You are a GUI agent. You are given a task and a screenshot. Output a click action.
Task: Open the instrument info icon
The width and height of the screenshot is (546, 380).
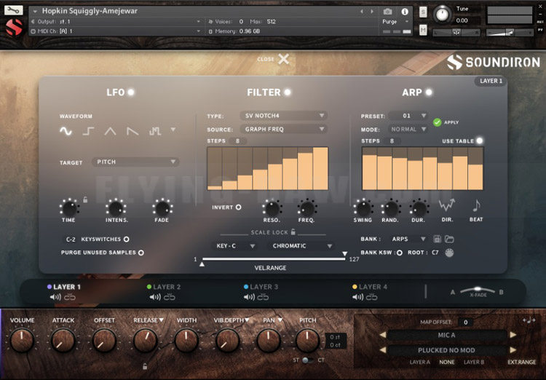click(x=405, y=12)
